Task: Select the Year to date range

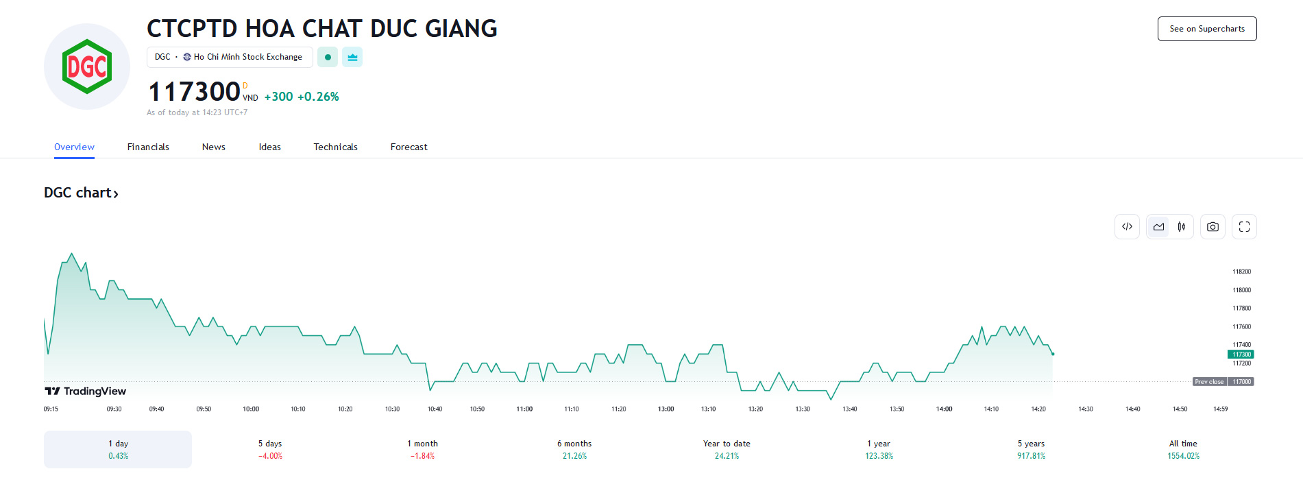Action: [726, 449]
